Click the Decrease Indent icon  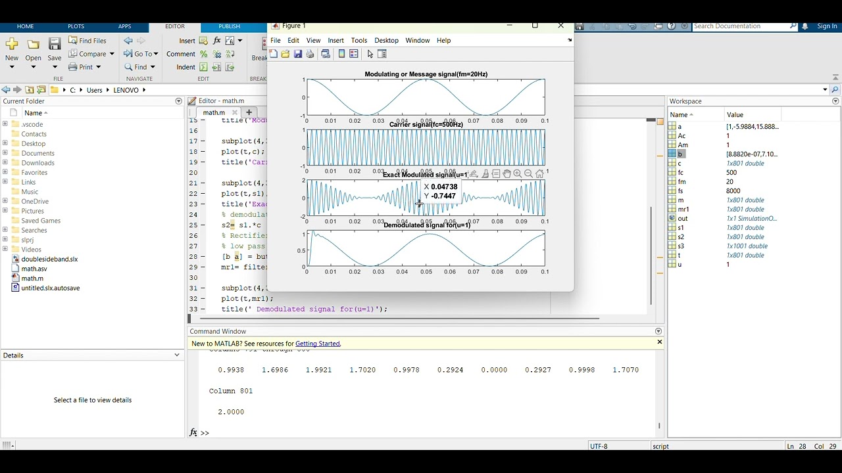(230, 67)
